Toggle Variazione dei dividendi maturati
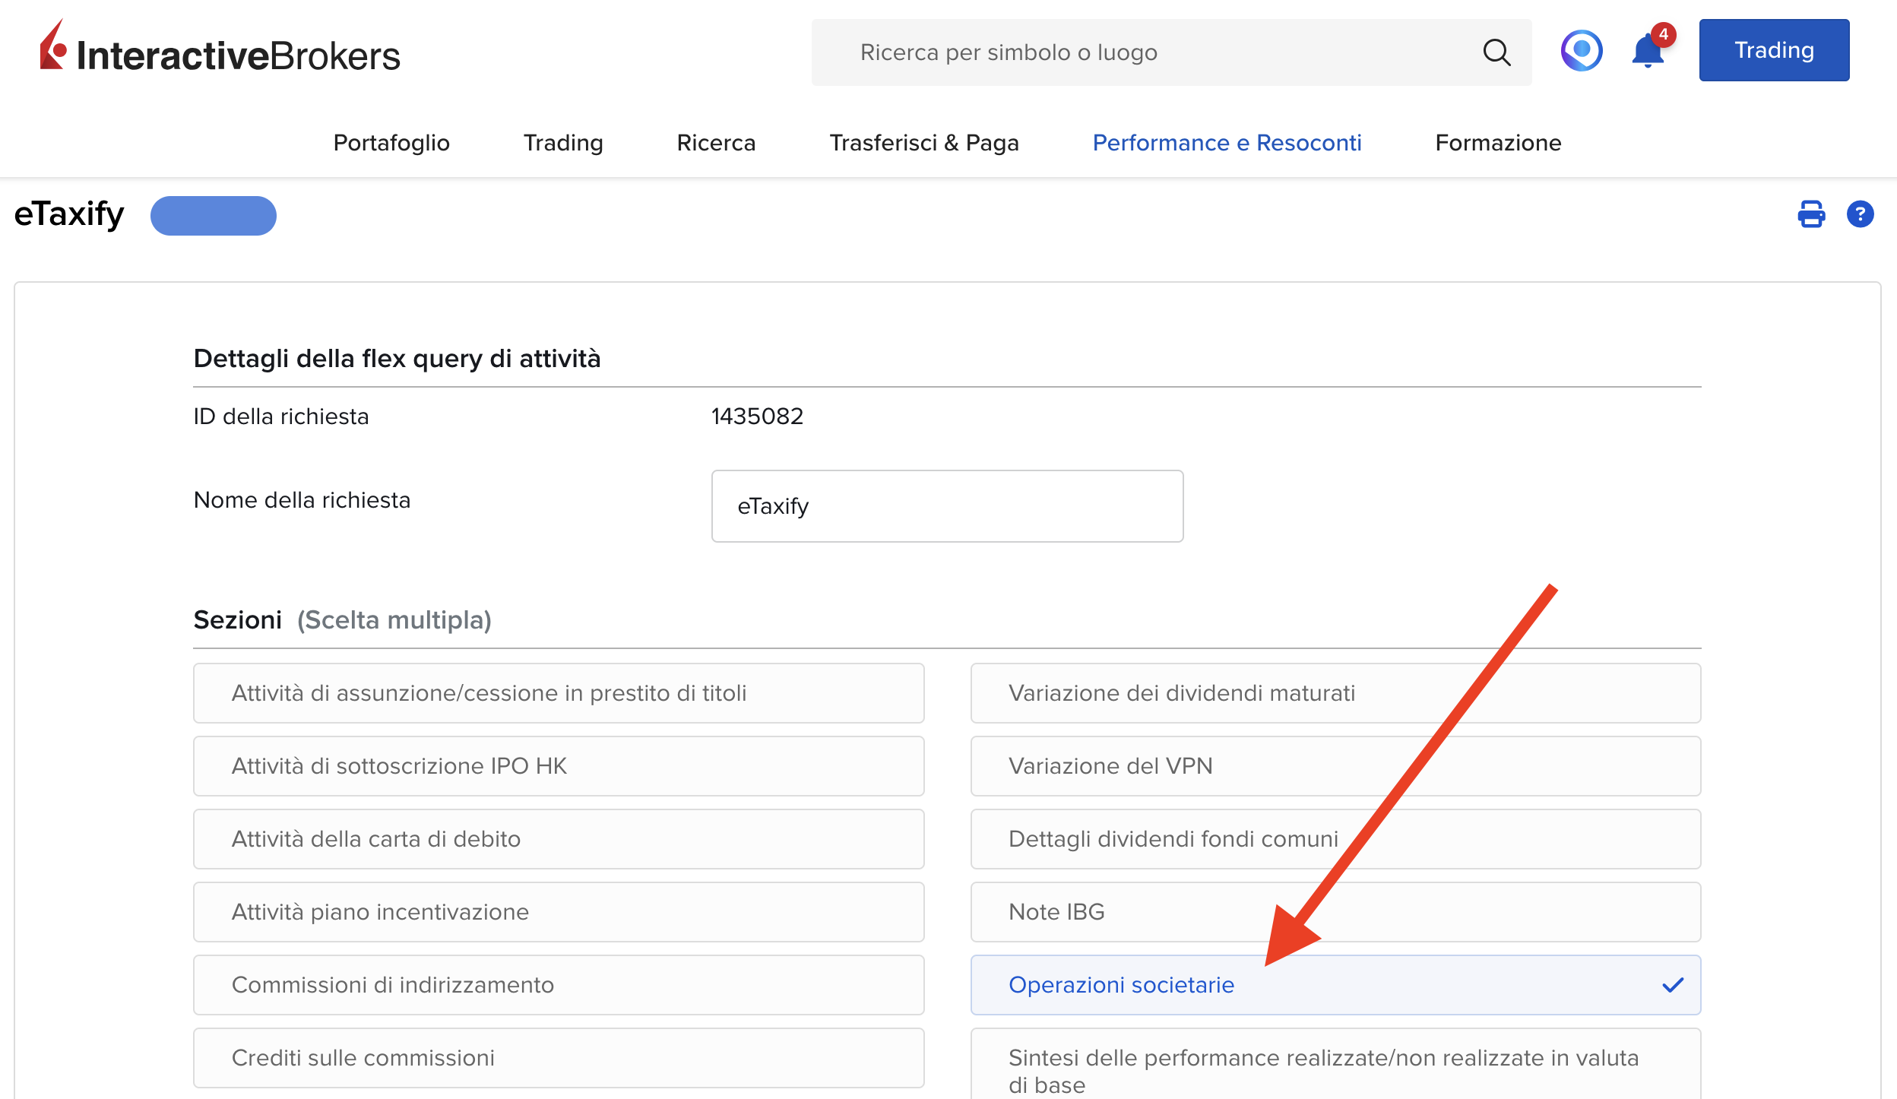This screenshot has width=1897, height=1099. [1335, 693]
